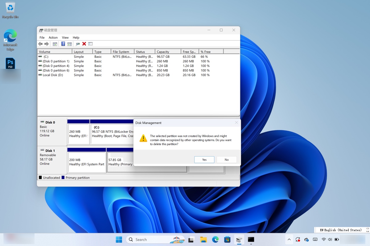Image resolution: width=370 pixels, height=246 pixels.
Task: Open the Action menu
Action: click(x=53, y=38)
